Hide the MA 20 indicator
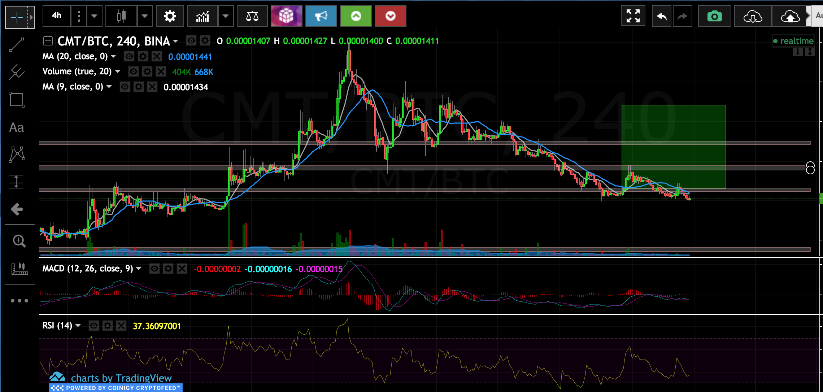Screen dimensions: 823x392 [129, 56]
